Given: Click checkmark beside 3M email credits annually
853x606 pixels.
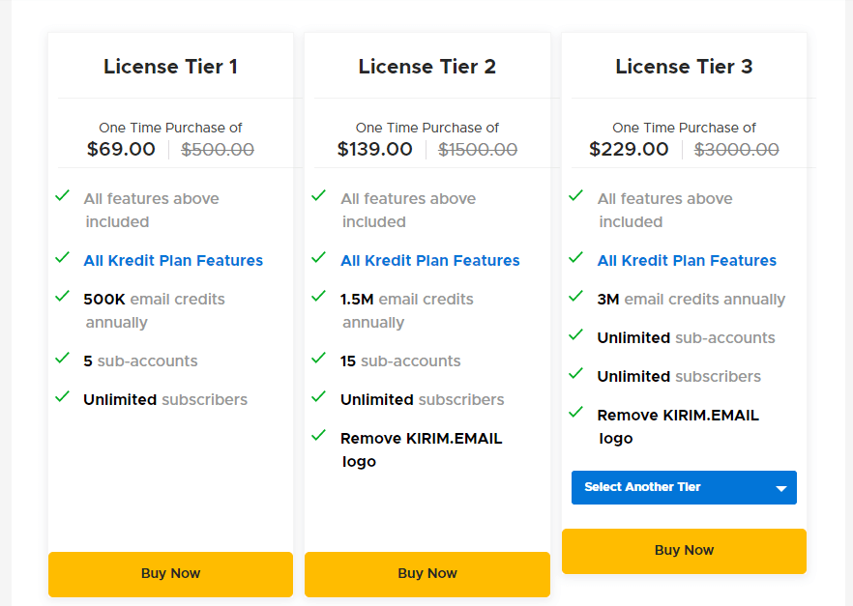Looking at the screenshot, I should coord(576,296).
